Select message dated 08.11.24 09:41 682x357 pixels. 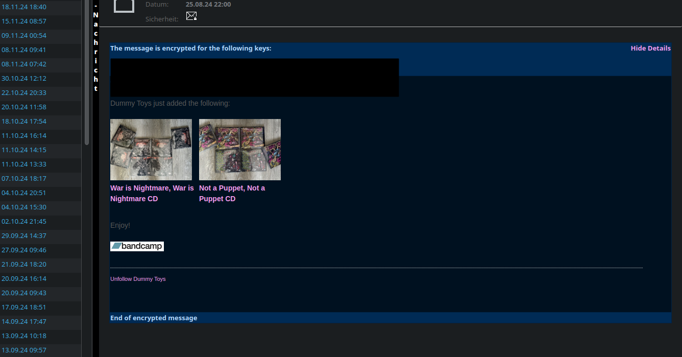41,50
